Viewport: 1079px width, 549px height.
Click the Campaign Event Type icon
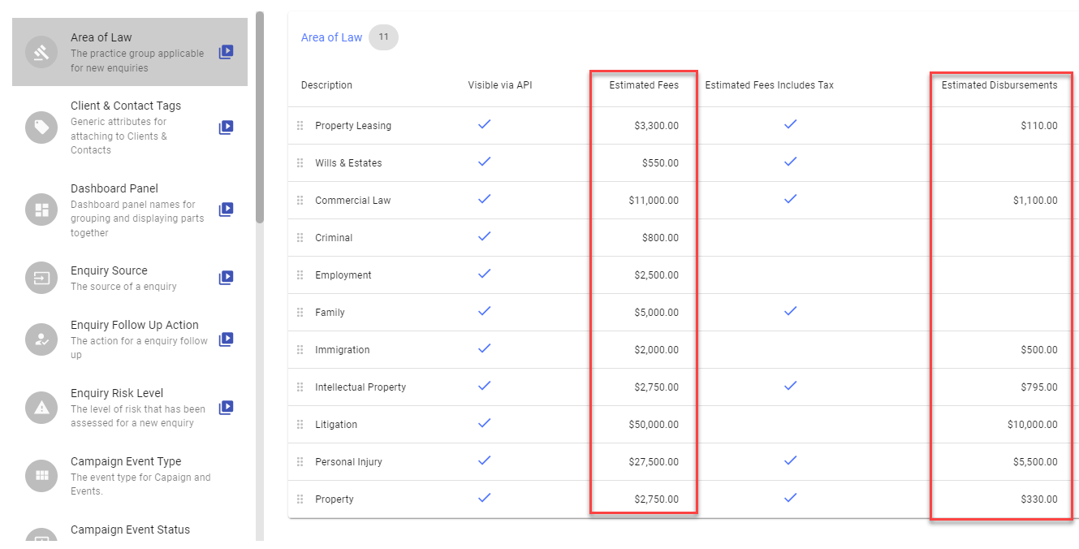click(41, 476)
